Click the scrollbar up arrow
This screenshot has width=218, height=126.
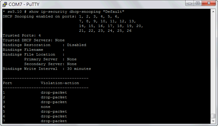(x=213, y=11)
